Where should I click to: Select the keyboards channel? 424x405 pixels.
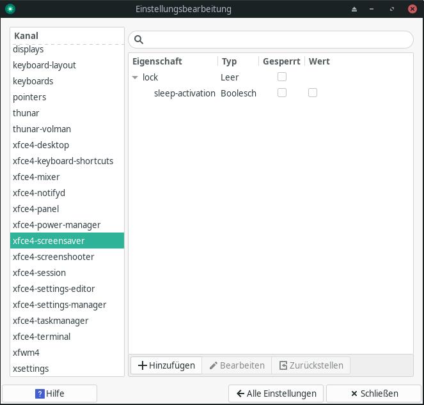click(67, 81)
